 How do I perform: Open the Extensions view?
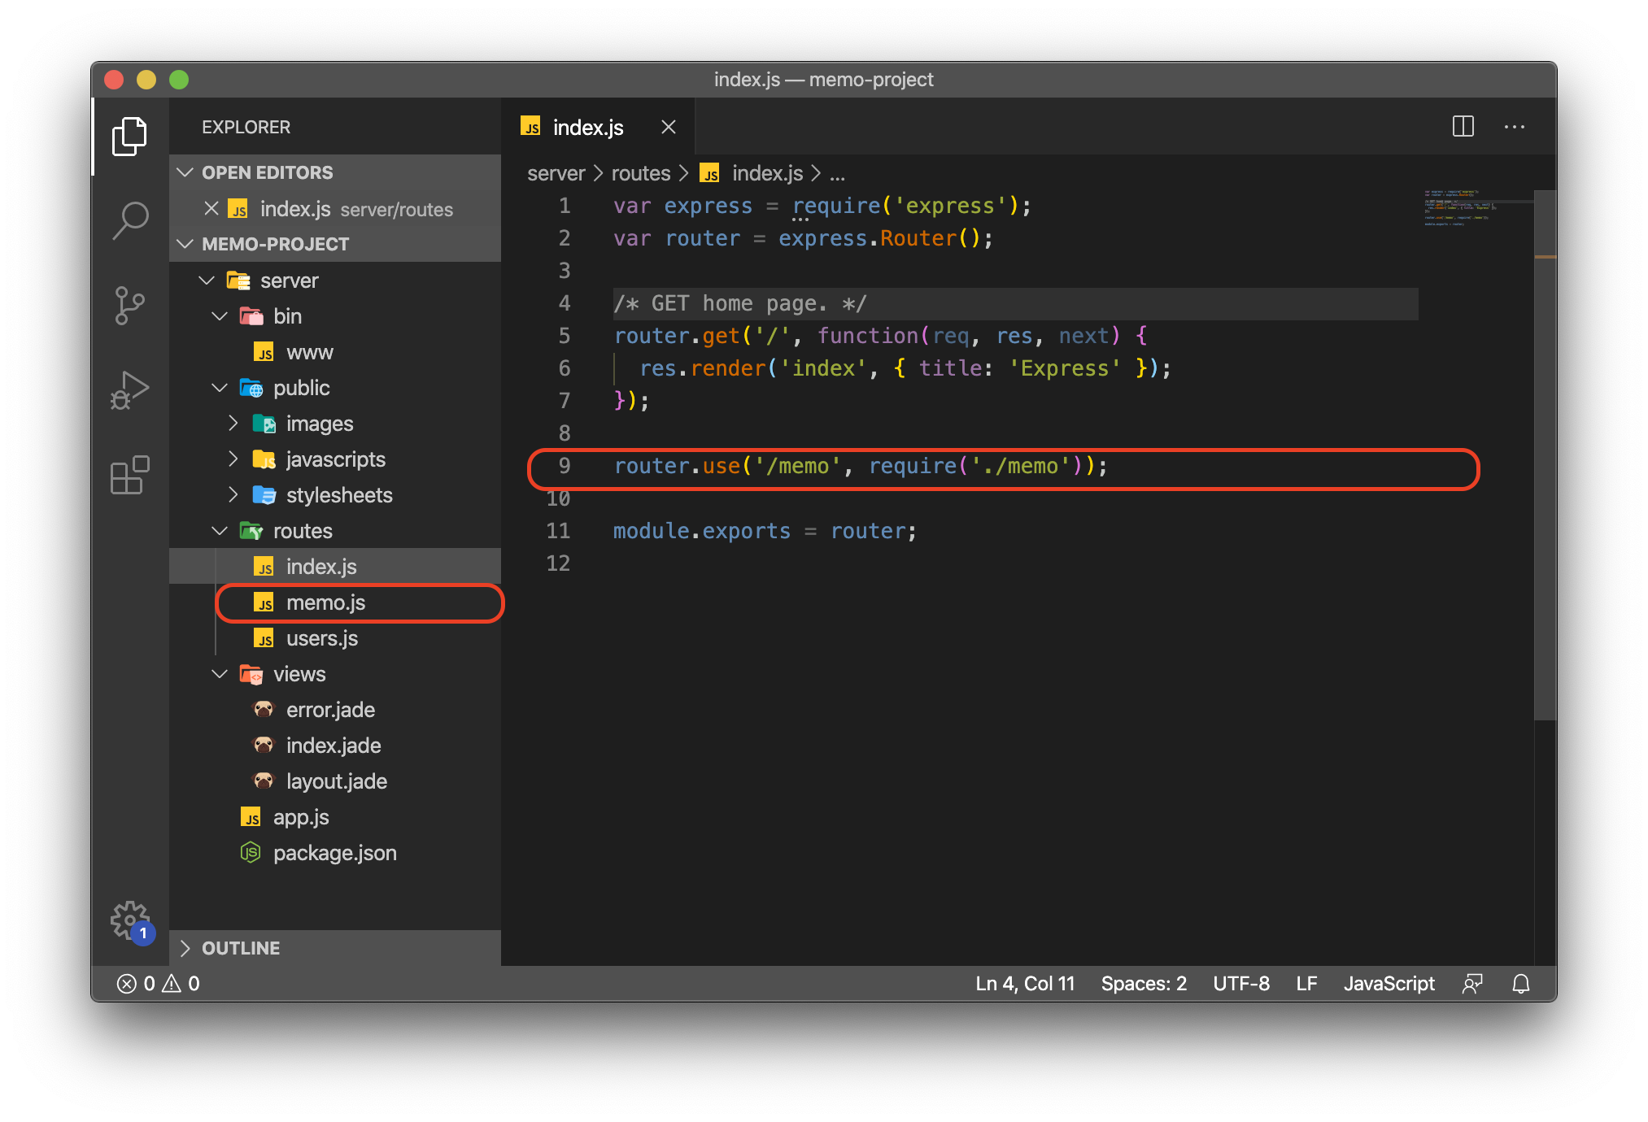[x=130, y=476]
